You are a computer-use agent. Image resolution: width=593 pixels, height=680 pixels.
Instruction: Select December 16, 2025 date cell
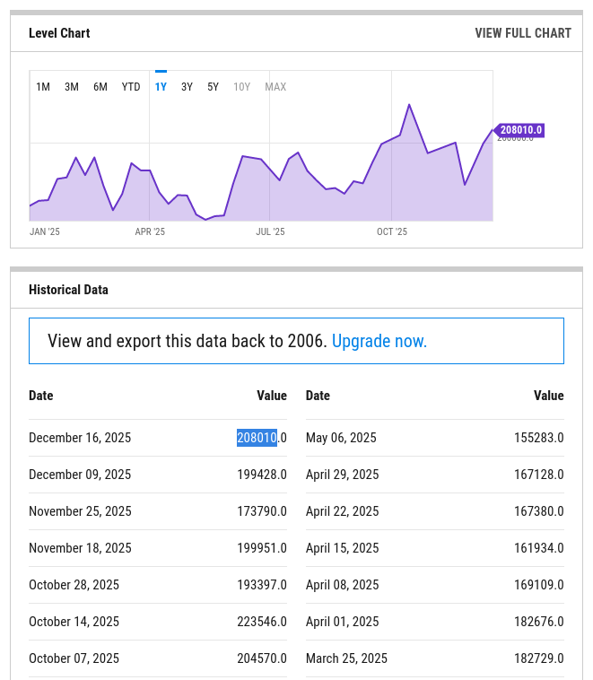pyautogui.click(x=80, y=438)
